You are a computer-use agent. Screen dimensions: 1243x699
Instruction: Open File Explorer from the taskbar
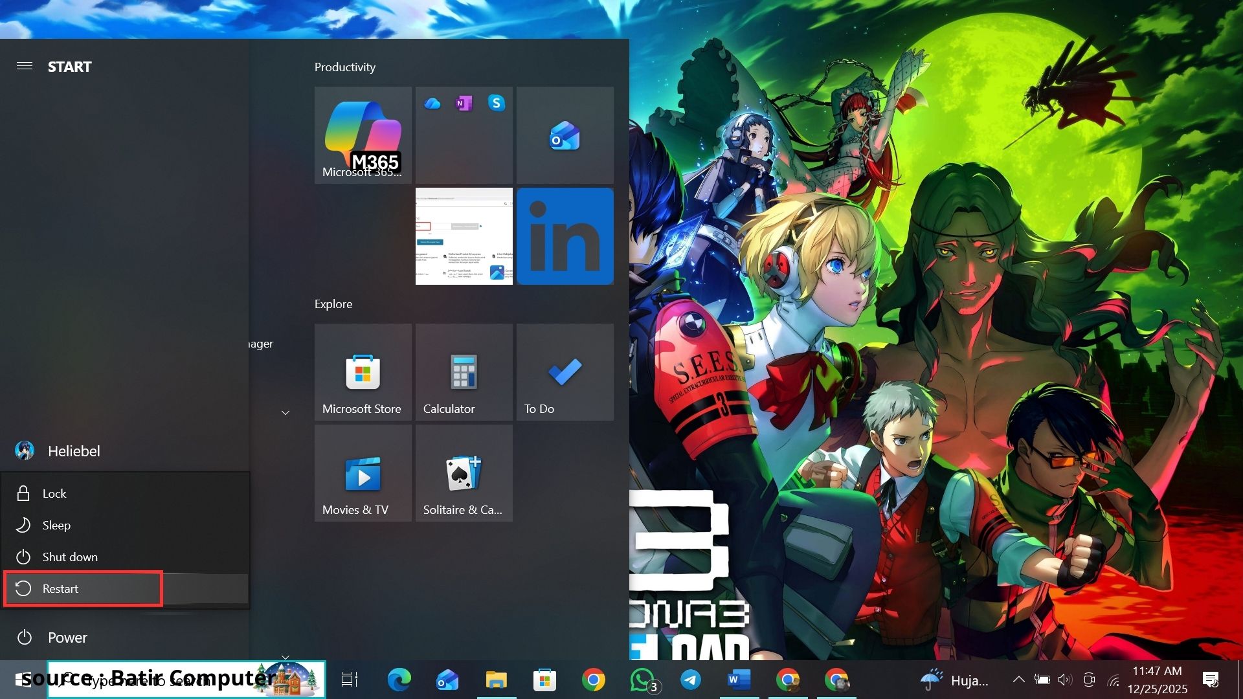point(497,680)
